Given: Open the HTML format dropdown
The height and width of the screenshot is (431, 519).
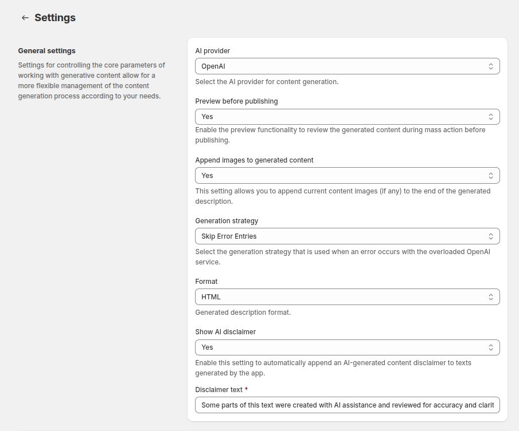Looking at the screenshot, I should [347, 297].
